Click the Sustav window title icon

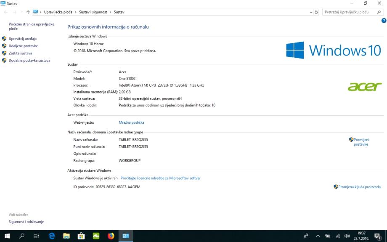[3, 3]
